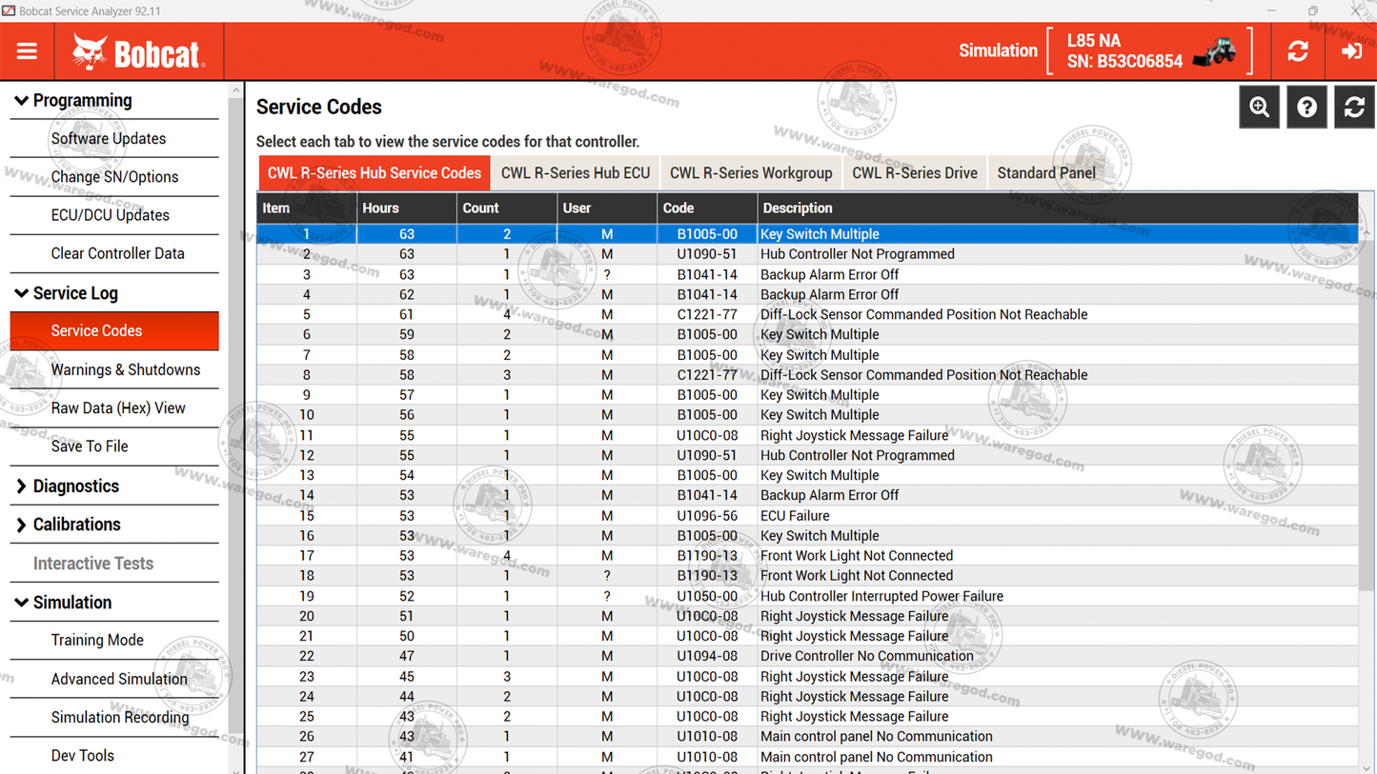The height and width of the screenshot is (774, 1377).
Task: Select Service Codes in the sidebar
Action: [114, 330]
